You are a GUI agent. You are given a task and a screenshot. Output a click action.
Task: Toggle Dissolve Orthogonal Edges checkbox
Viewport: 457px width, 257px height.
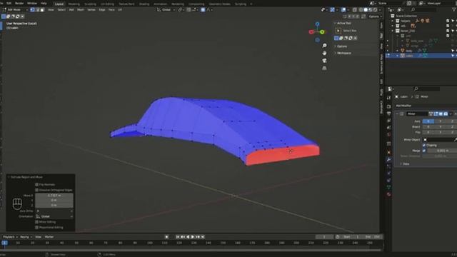tap(36, 190)
